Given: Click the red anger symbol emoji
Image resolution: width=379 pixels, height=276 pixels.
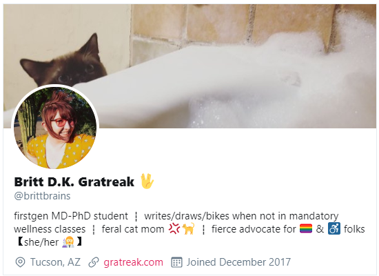Looking at the screenshot, I should coord(174,228).
